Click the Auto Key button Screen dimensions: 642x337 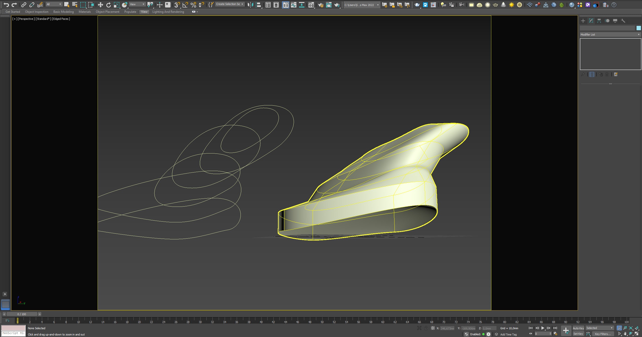(578, 328)
